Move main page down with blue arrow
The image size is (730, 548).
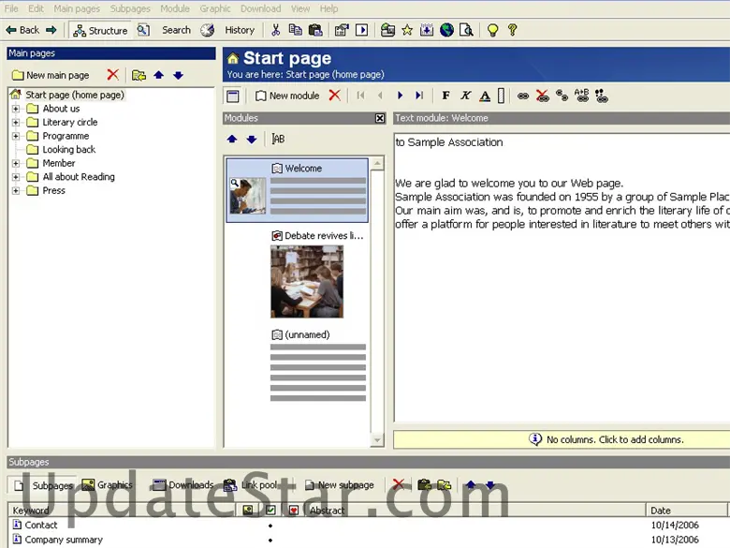pyautogui.click(x=179, y=75)
